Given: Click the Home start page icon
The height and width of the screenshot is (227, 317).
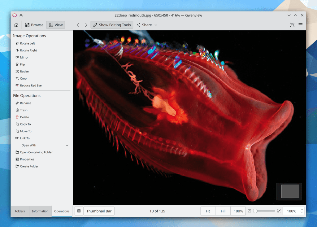Looking at the screenshot, I should point(16,25).
